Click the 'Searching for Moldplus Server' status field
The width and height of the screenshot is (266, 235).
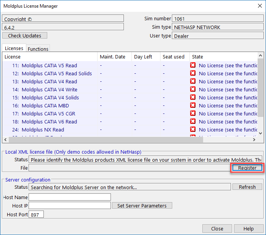[x=130, y=187]
